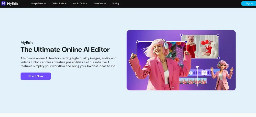The width and height of the screenshot is (256, 117).
Task: Click the play icon in the audio waveform
Action: coord(191,73)
